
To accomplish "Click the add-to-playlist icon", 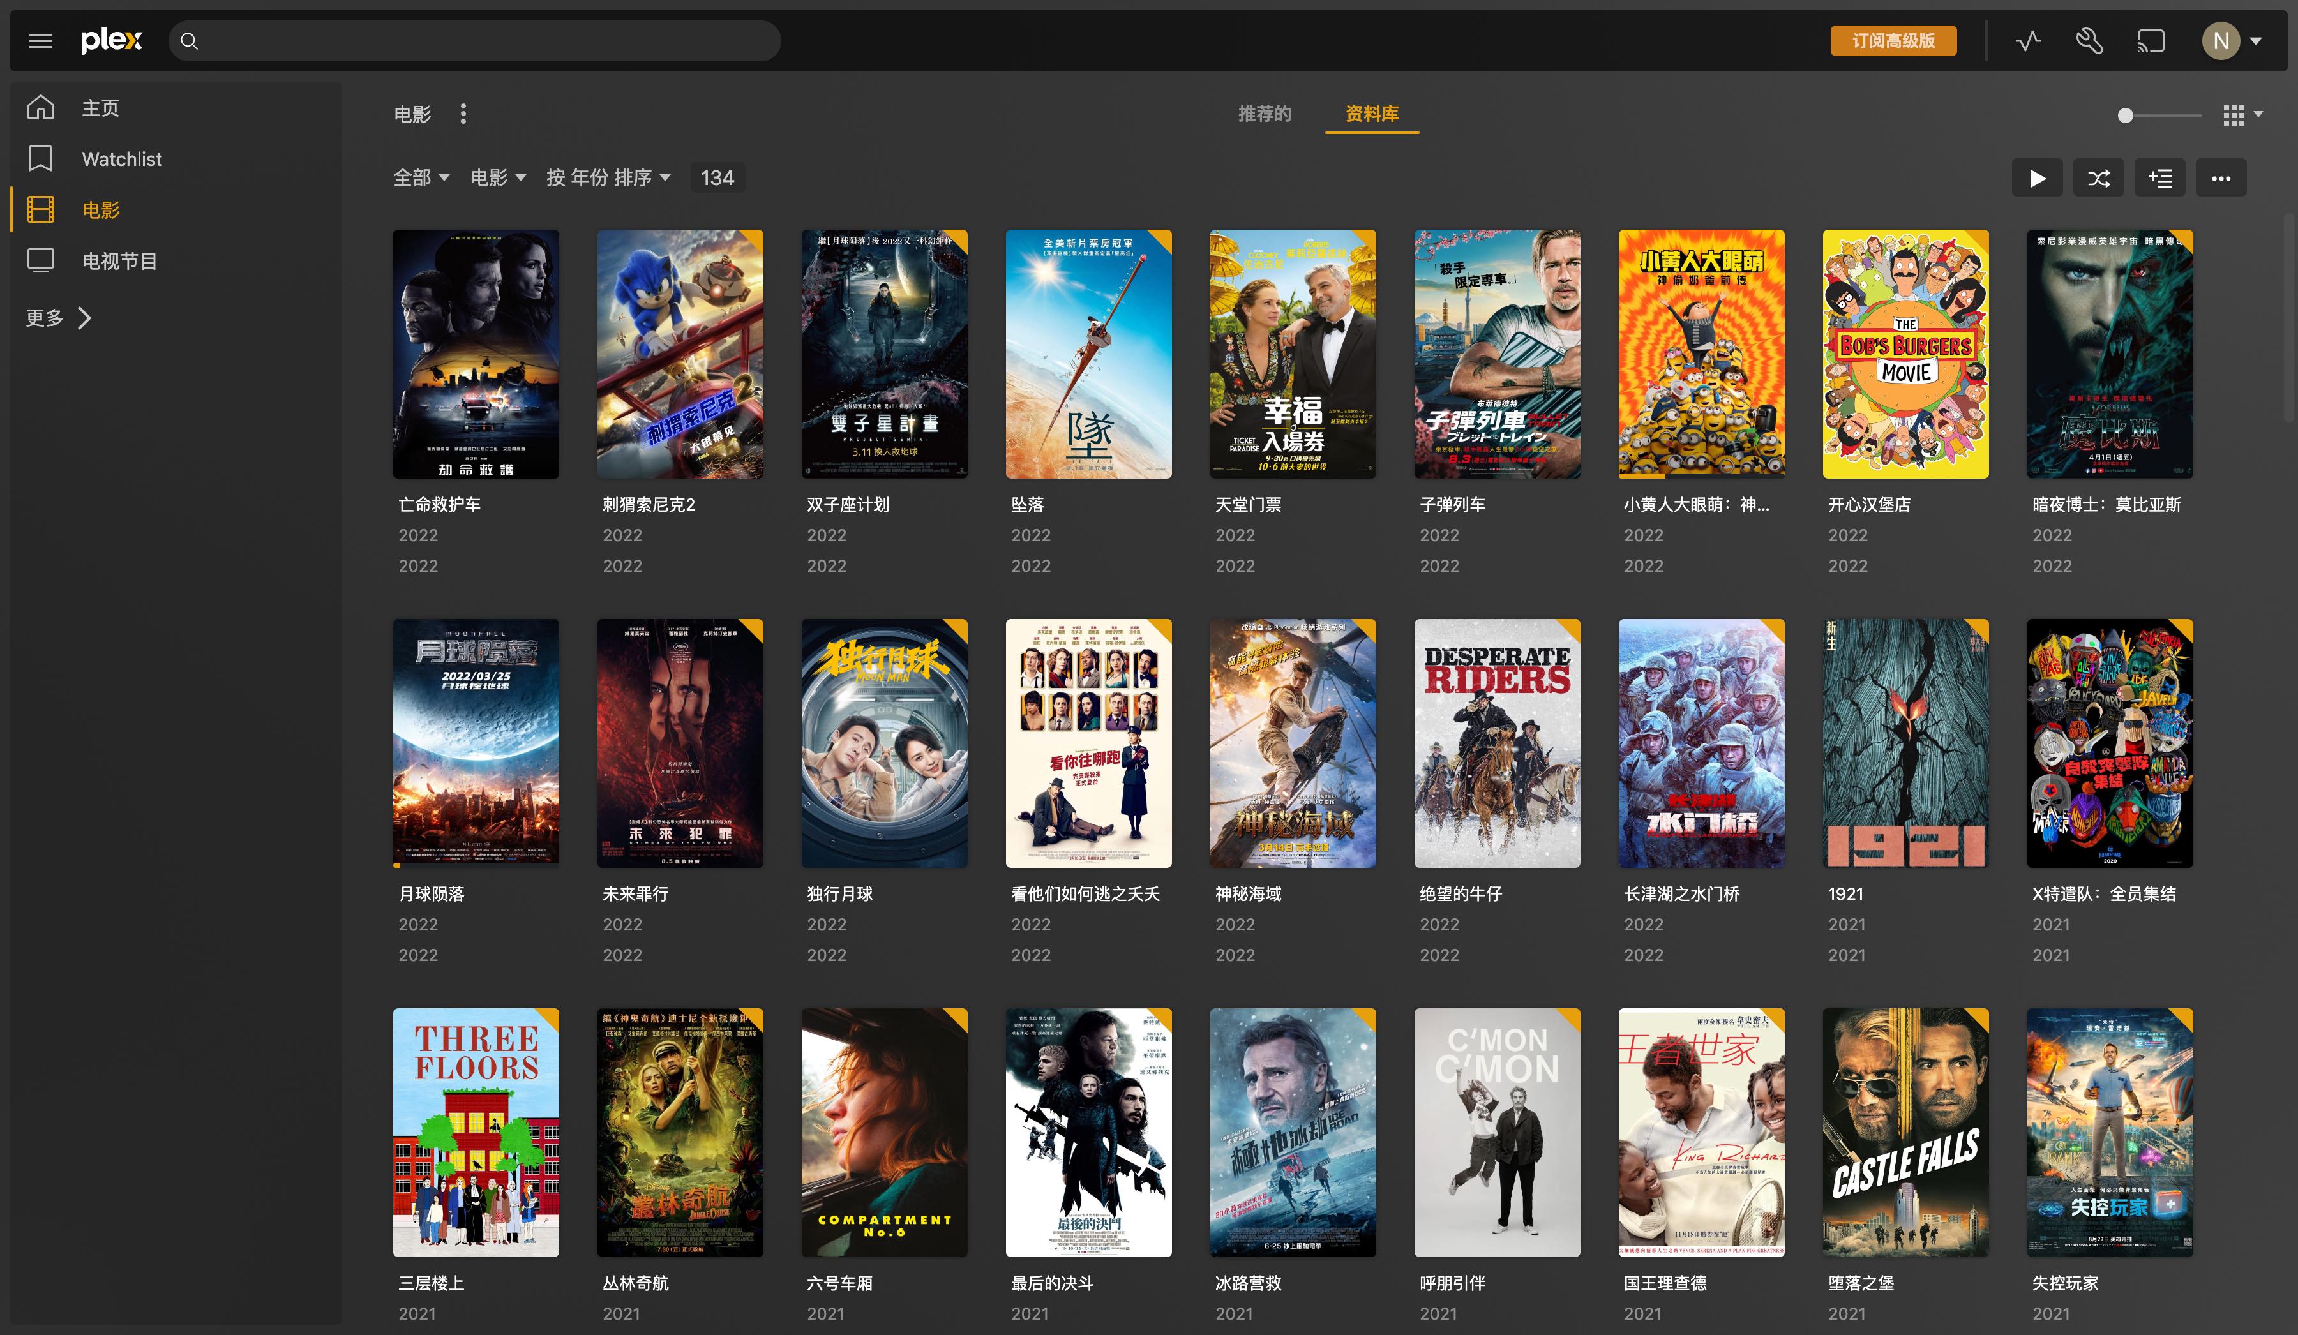I will click(x=2159, y=177).
